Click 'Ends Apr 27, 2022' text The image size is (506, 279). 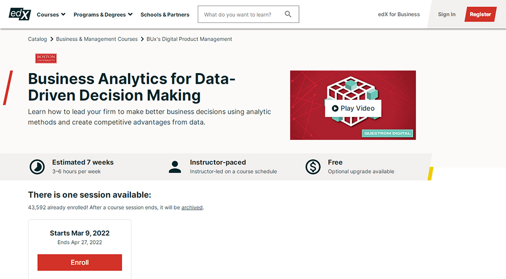[80, 242]
